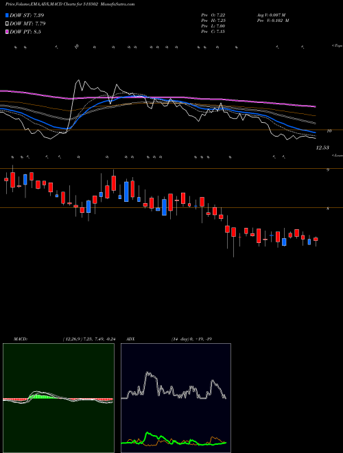Click the 12.53 value beside the EMA chart
343x453 pixels.
[322, 148]
